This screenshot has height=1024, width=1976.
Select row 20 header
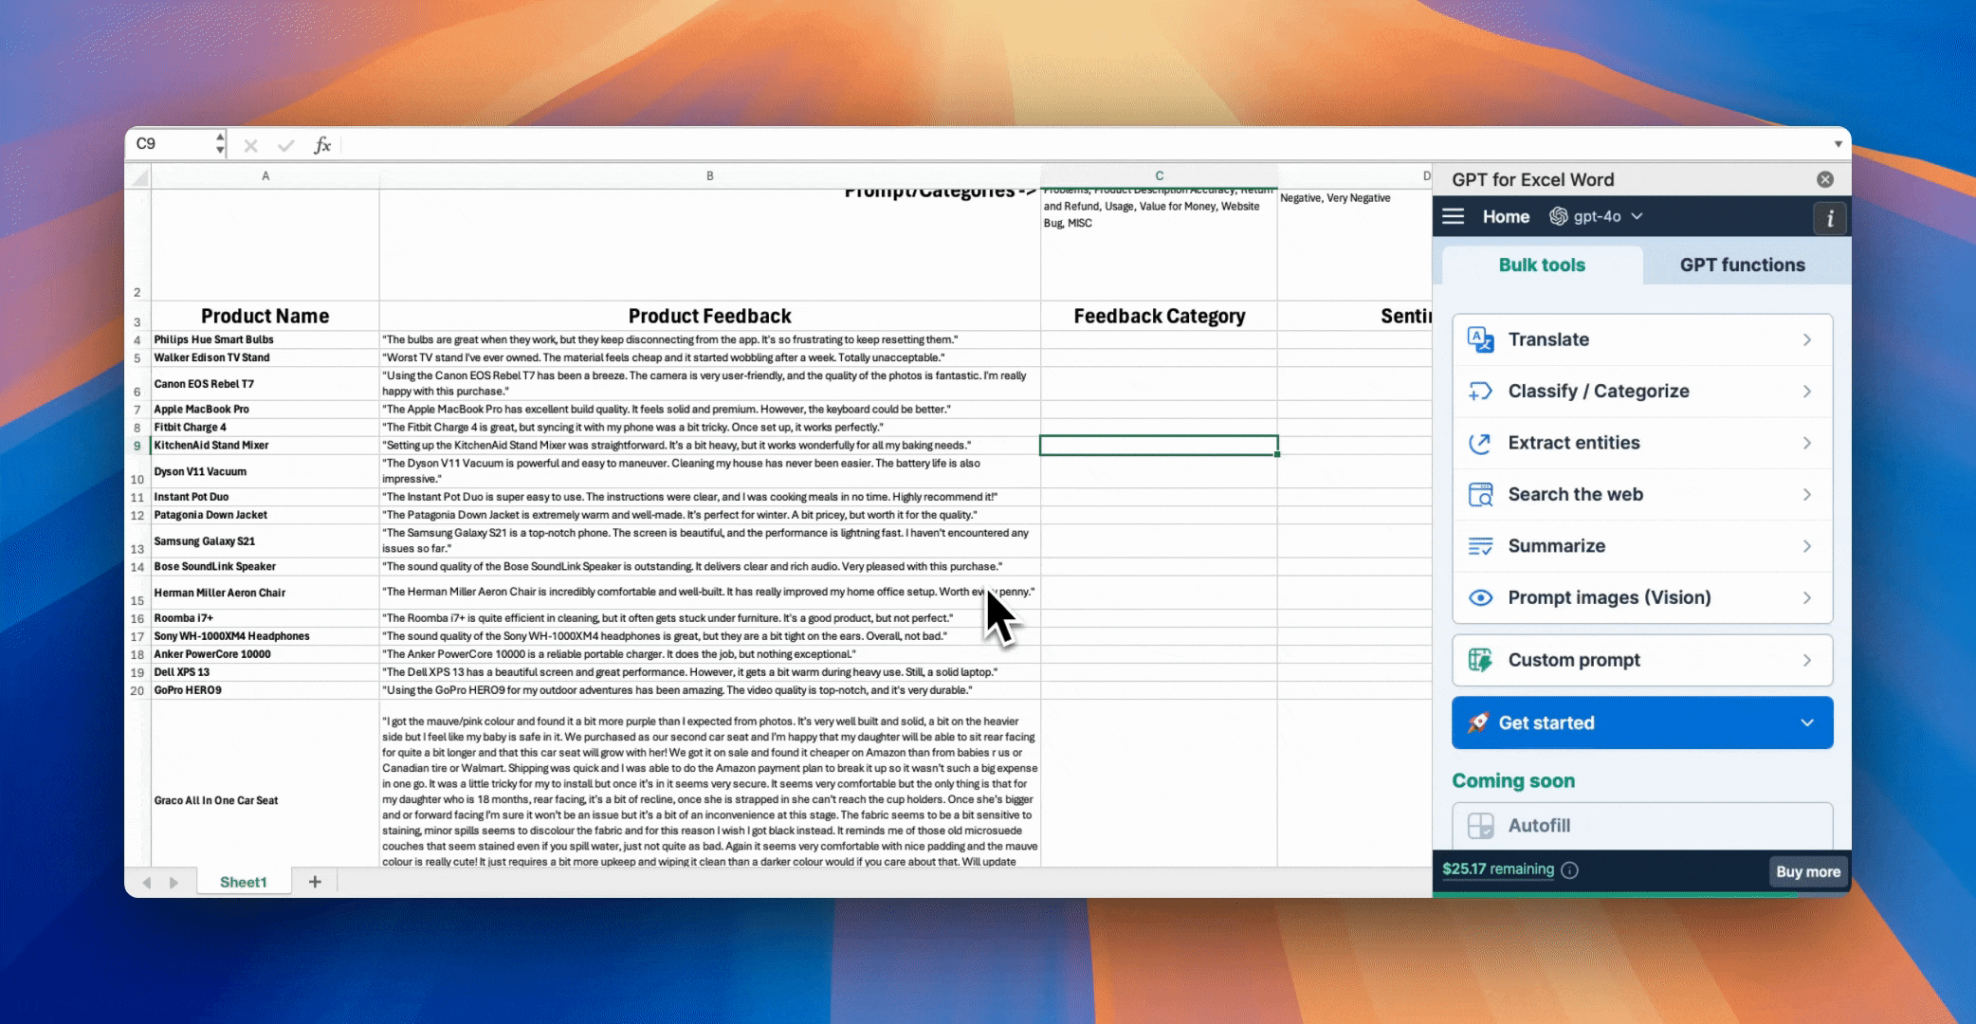(x=137, y=690)
